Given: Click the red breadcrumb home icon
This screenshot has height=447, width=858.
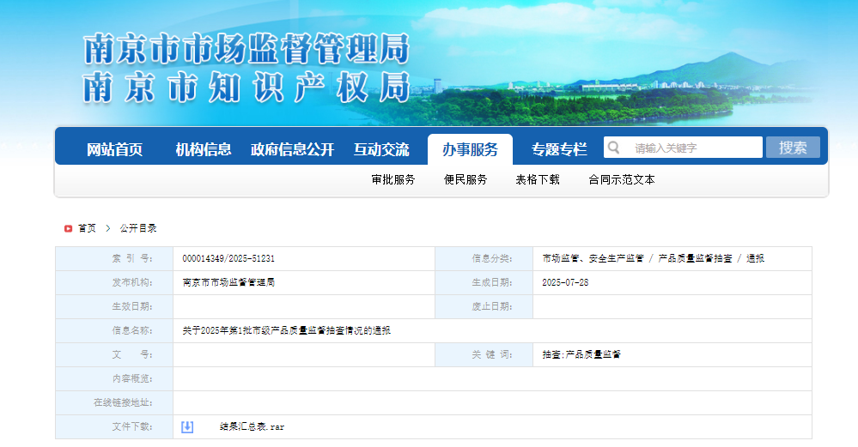Looking at the screenshot, I should pyautogui.click(x=69, y=228).
